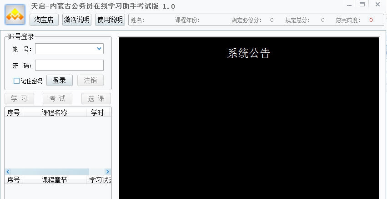Click the 课程章节 column header
The height and width of the screenshot is (199, 387).
click(55, 180)
